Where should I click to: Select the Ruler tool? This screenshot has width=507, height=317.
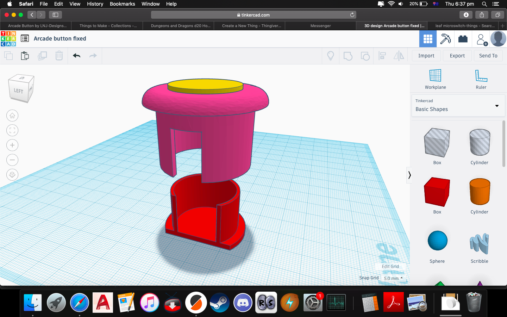[481, 79]
